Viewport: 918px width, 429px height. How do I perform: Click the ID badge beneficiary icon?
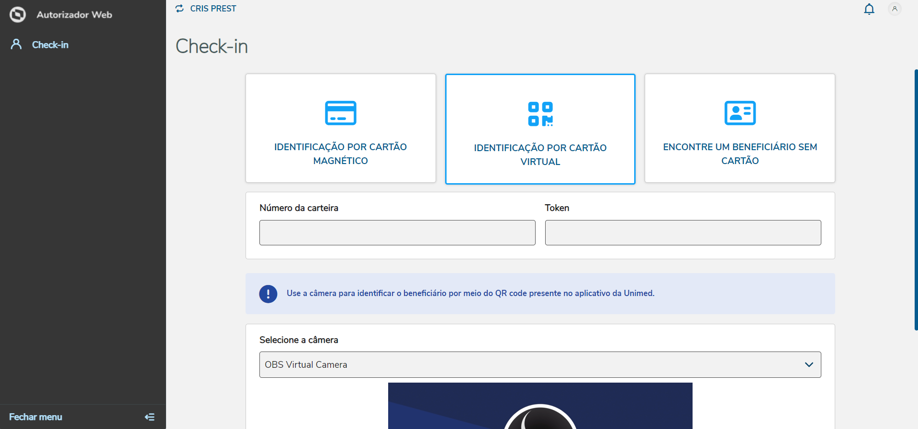(x=740, y=113)
